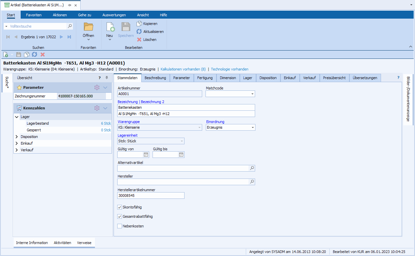Screen dimensions: 415x256
Task: Click the Kalkulationen vorhanden (8) link
Action: point(183,69)
